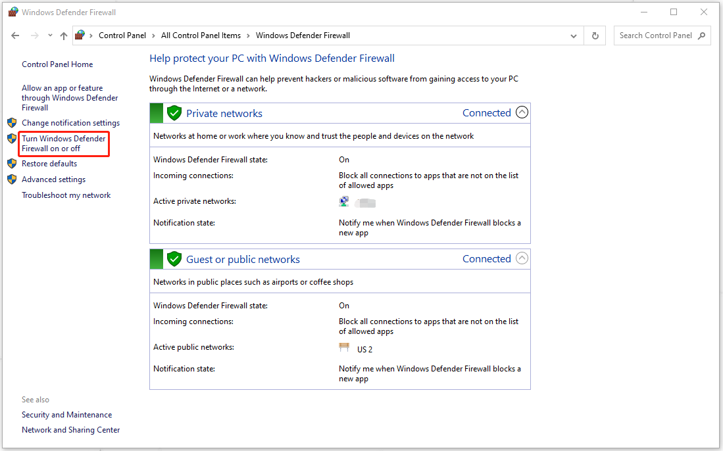Click the up one level arrow
Image resolution: width=723 pixels, height=451 pixels.
pyautogui.click(x=64, y=36)
